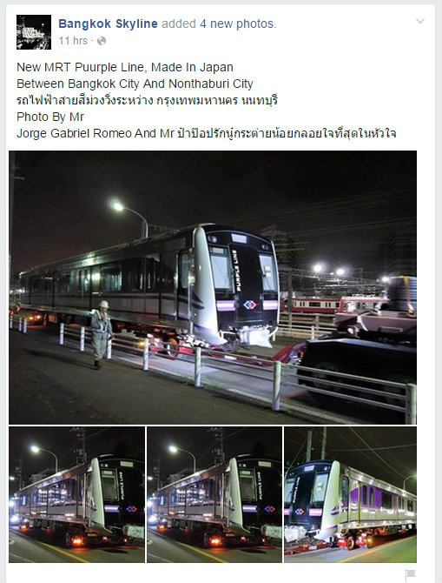Open the '4 new photos' album link
This screenshot has width=442, height=583.
pos(238,23)
